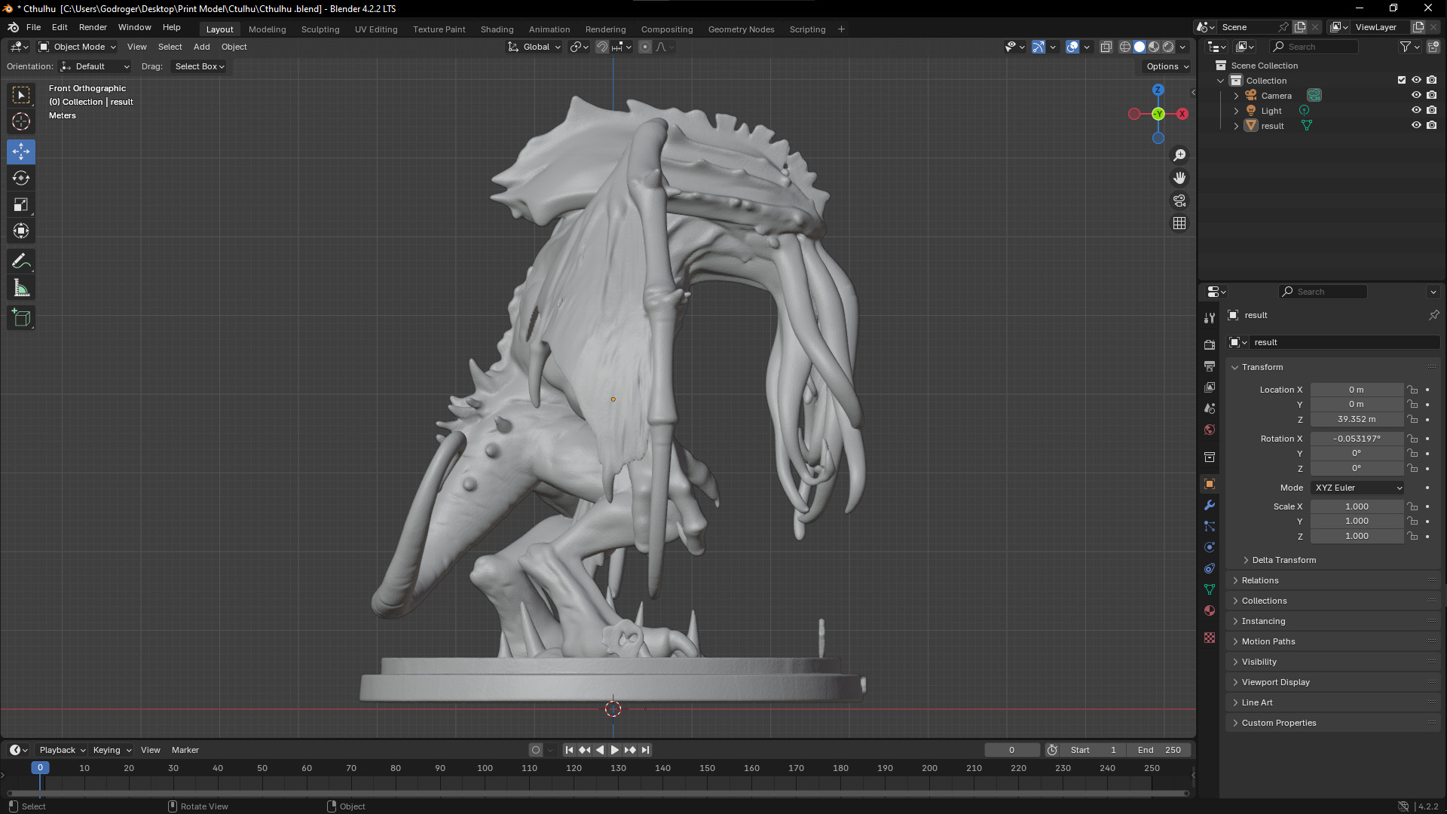The height and width of the screenshot is (814, 1447).
Task: Open the Object Mode dropdown
Action: click(x=78, y=47)
